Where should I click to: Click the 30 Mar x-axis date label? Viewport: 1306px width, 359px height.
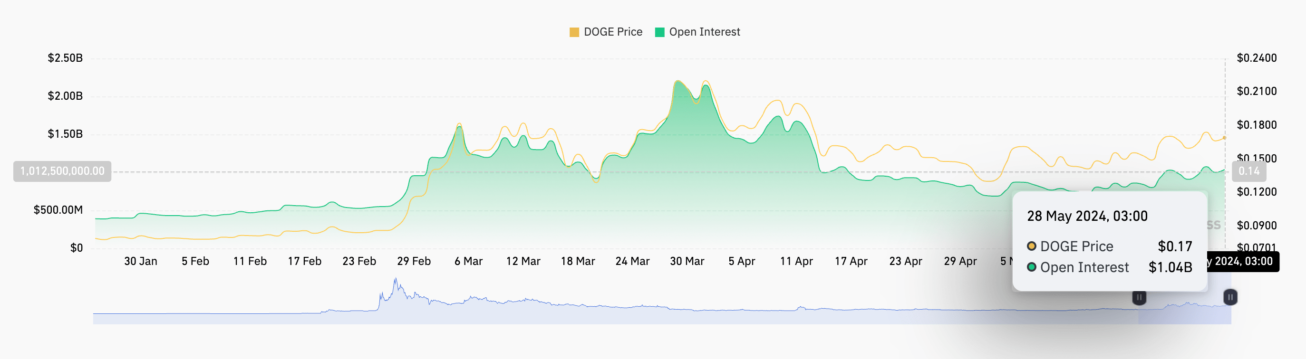(687, 261)
